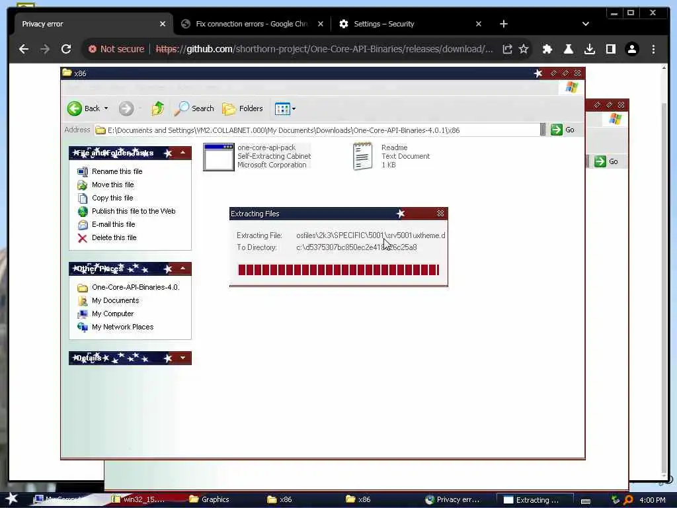Click the Explorer Back button

click(84, 108)
